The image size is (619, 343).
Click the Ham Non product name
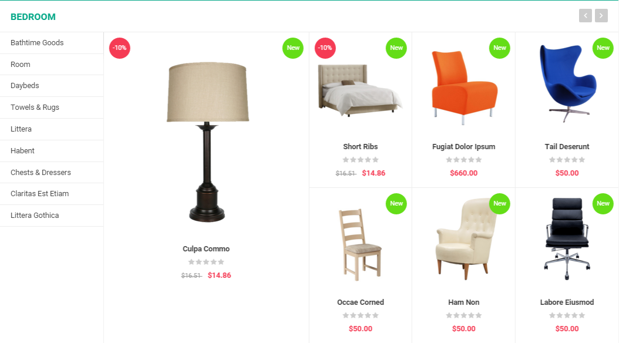click(463, 302)
